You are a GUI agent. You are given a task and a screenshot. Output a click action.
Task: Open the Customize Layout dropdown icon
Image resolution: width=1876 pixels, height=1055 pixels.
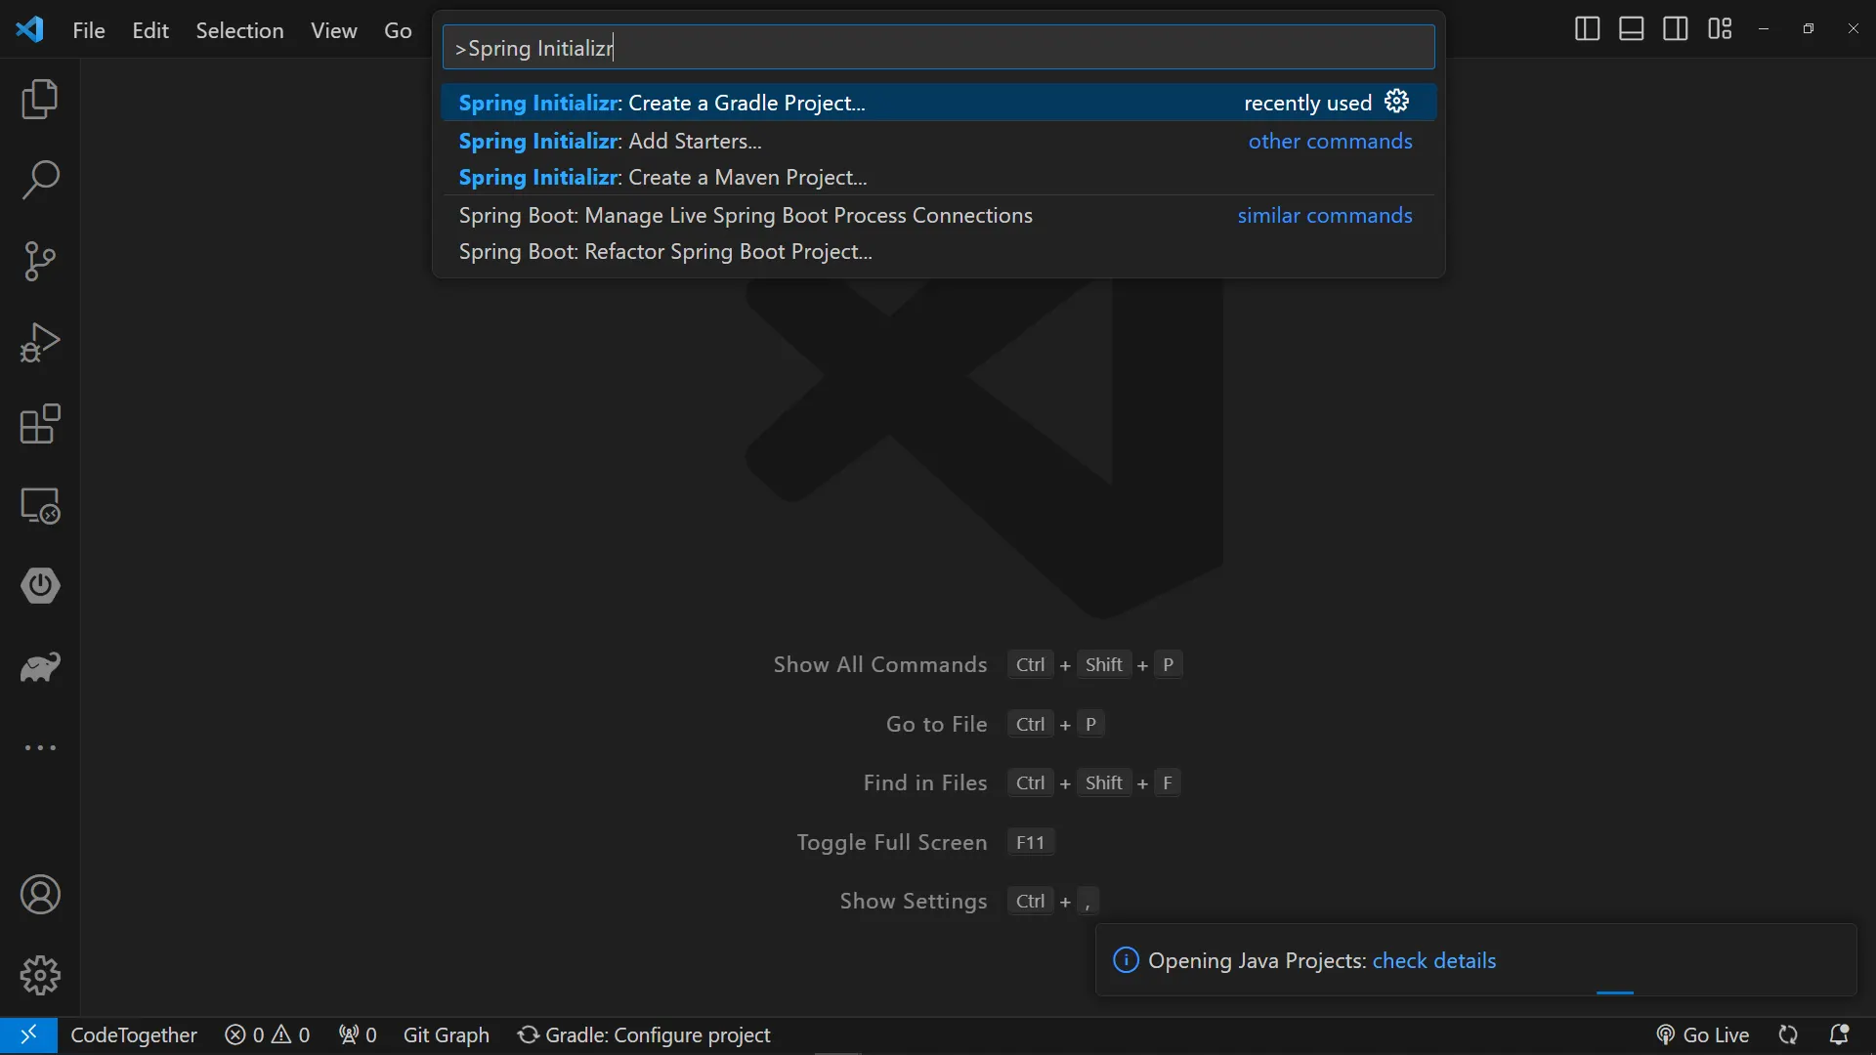1720,29
